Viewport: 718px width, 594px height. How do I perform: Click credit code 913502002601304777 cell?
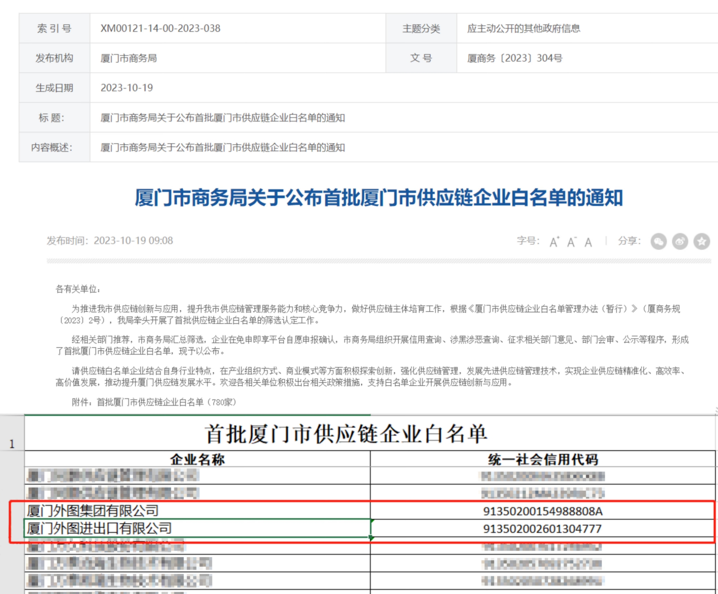(542, 529)
